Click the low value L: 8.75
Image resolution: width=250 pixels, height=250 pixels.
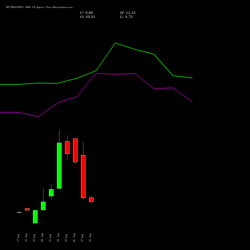(x=126, y=17)
